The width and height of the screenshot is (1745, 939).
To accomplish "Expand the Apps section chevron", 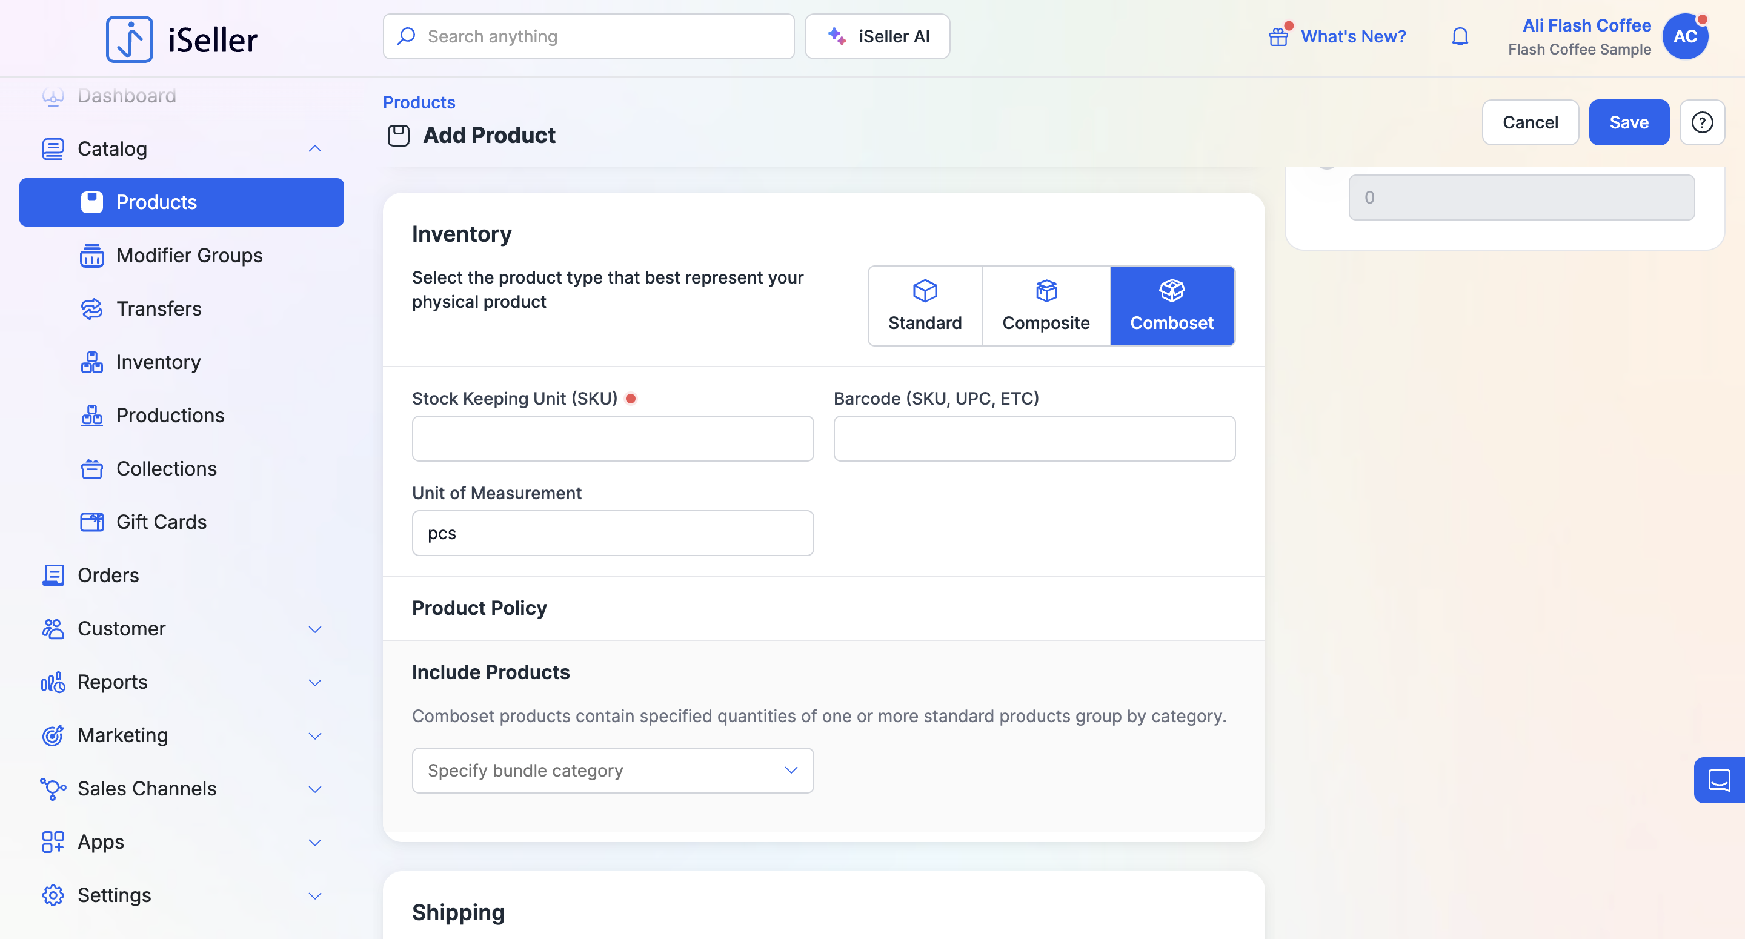I will [315, 843].
